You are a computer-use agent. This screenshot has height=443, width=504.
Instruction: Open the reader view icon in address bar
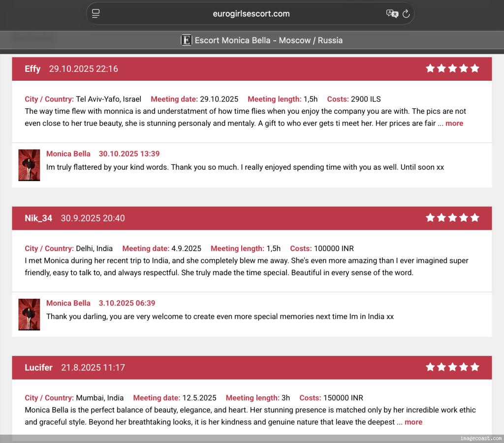point(96,14)
